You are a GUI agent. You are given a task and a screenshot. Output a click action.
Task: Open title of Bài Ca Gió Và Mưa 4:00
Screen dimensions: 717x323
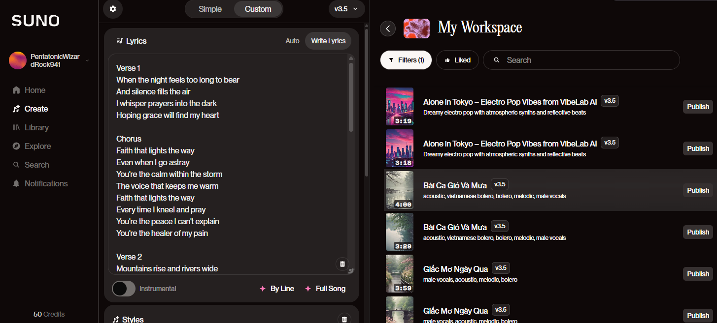[455, 185]
